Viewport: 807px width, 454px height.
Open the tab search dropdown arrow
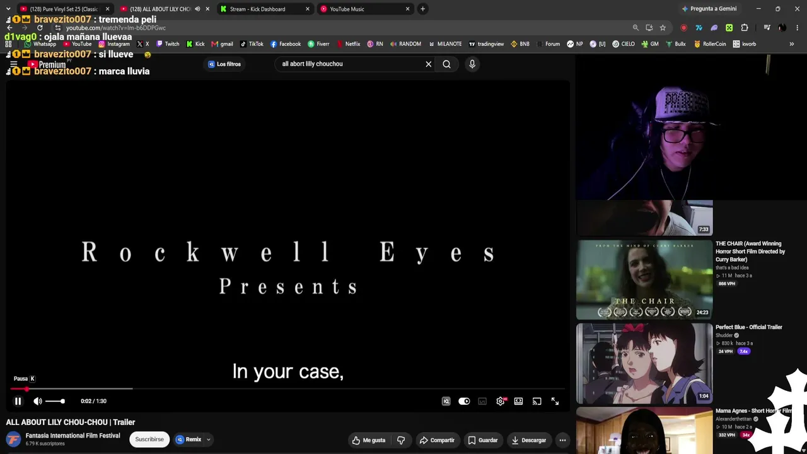click(x=8, y=9)
